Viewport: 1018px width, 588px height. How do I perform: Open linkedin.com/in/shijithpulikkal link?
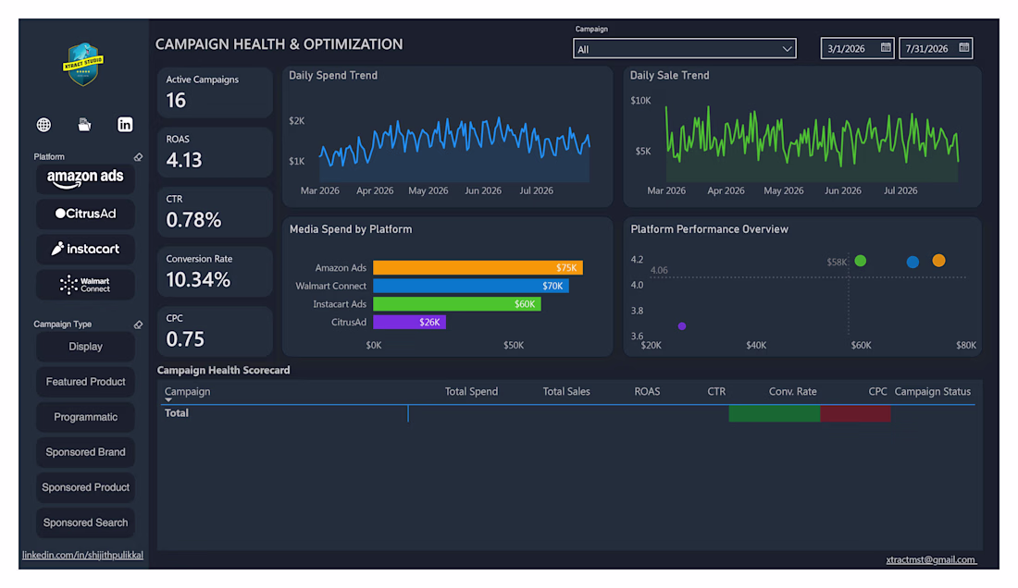(x=82, y=555)
